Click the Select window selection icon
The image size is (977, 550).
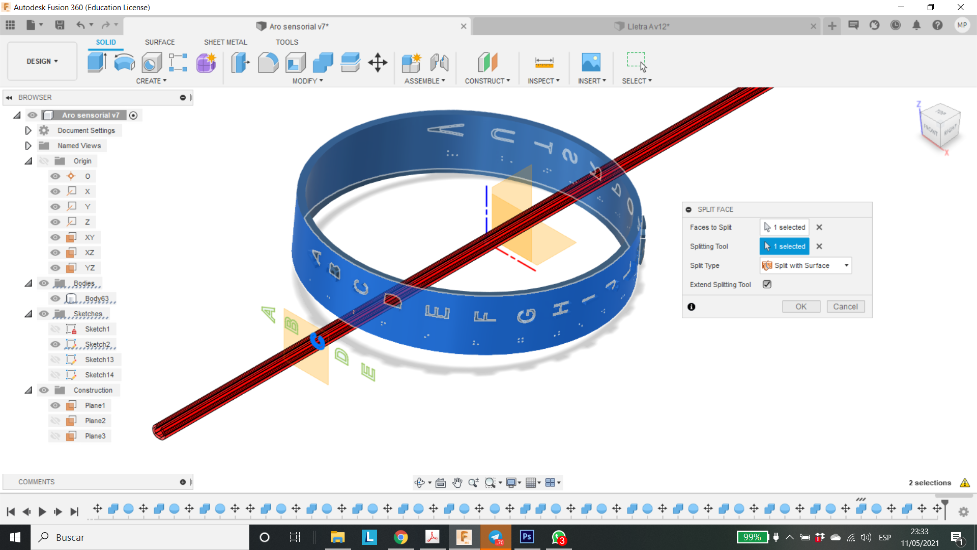(637, 63)
